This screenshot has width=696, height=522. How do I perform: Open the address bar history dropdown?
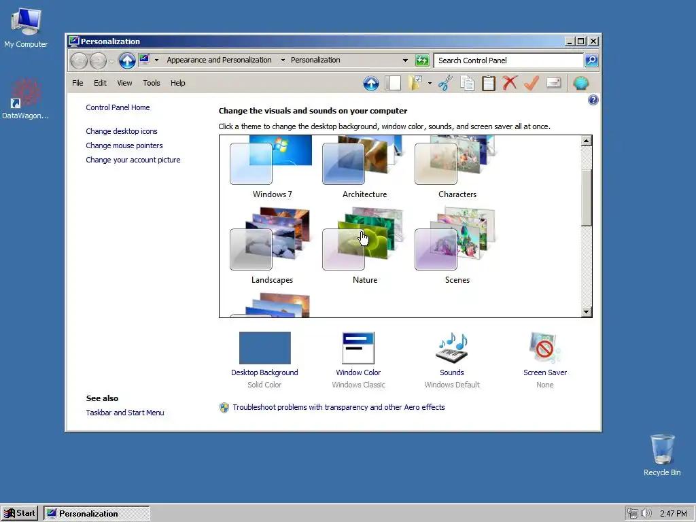click(405, 60)
